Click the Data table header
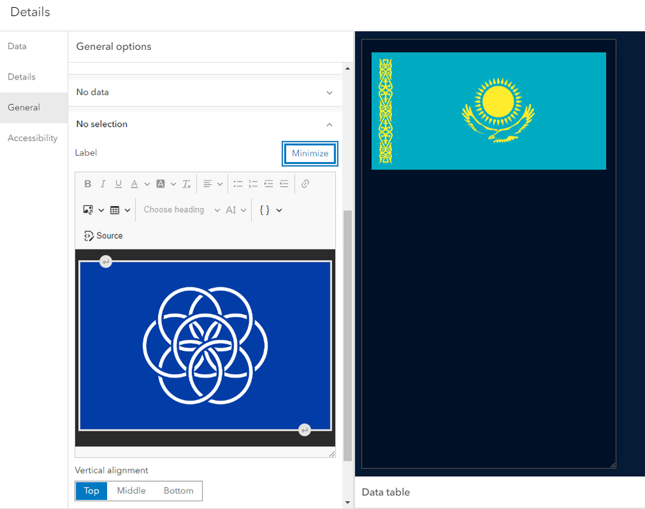The height and width of the screenshot is (509, 645). [x=386, y=492]
